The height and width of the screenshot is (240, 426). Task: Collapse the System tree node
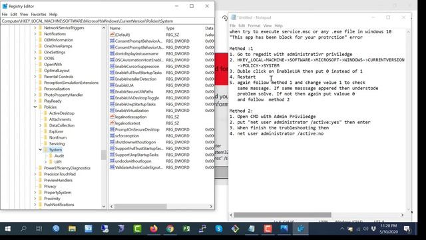(40, 149)
